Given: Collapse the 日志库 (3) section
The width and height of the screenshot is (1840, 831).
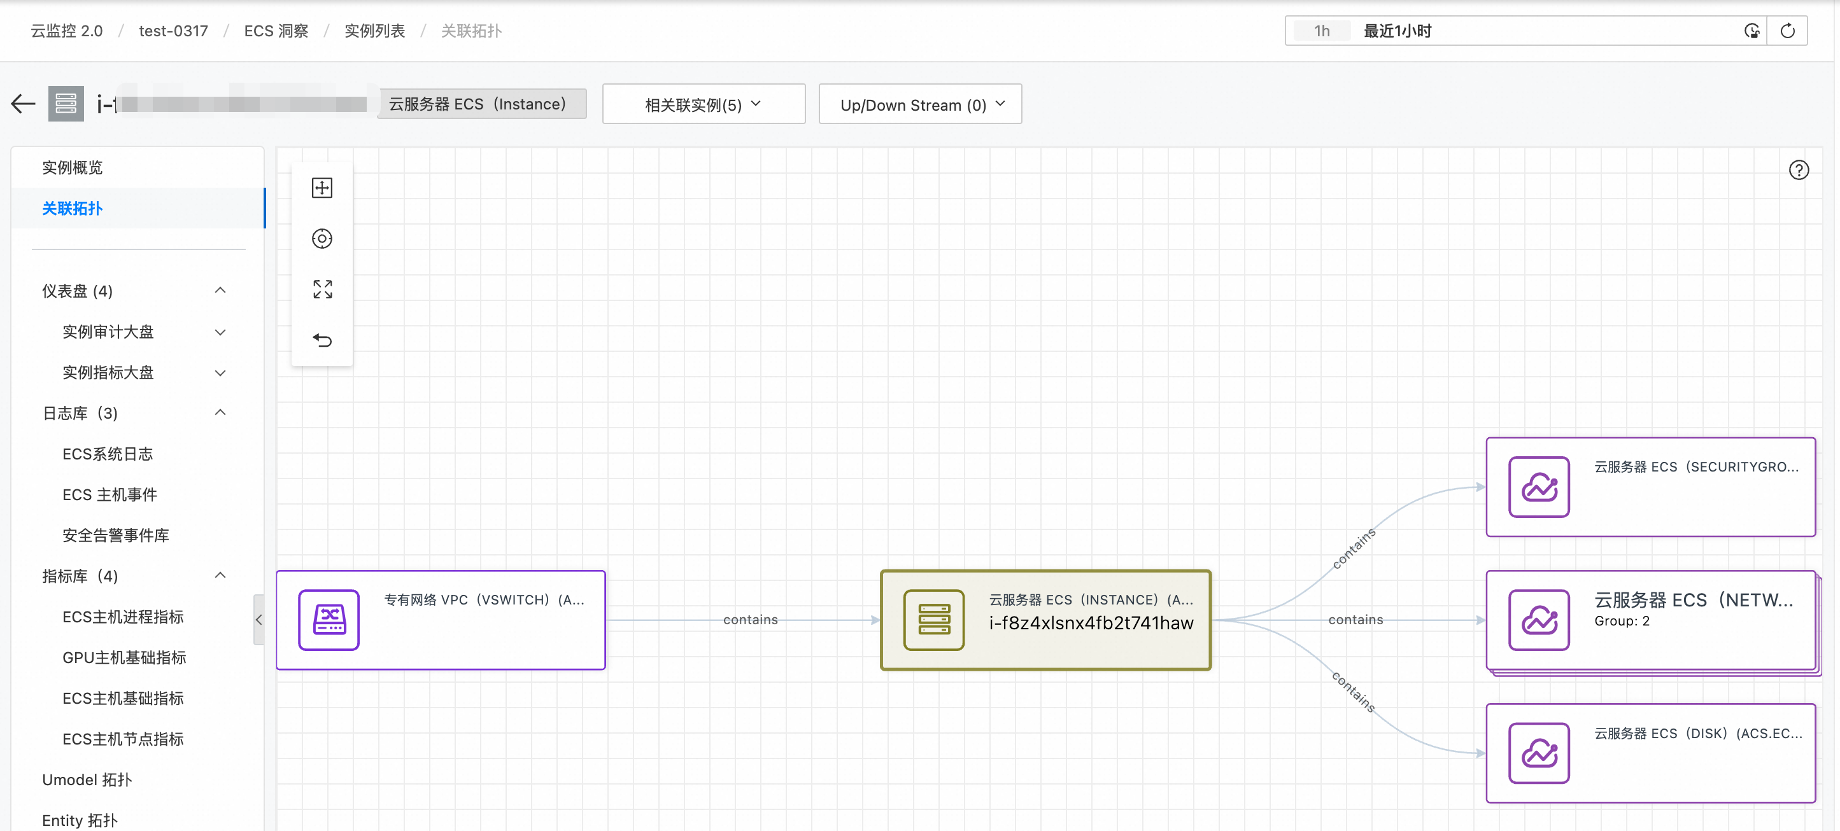Looking at the screenshot, I should click(220, 413).
